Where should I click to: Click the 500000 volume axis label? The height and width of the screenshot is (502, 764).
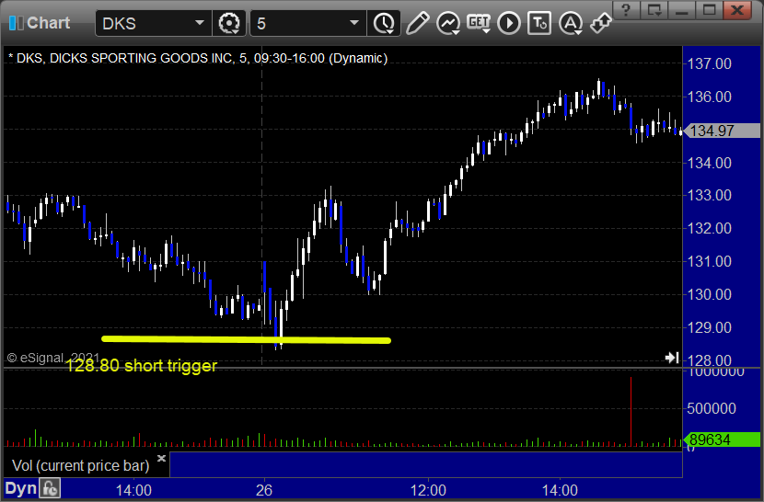pyautogui.click(x=712, y=408)
